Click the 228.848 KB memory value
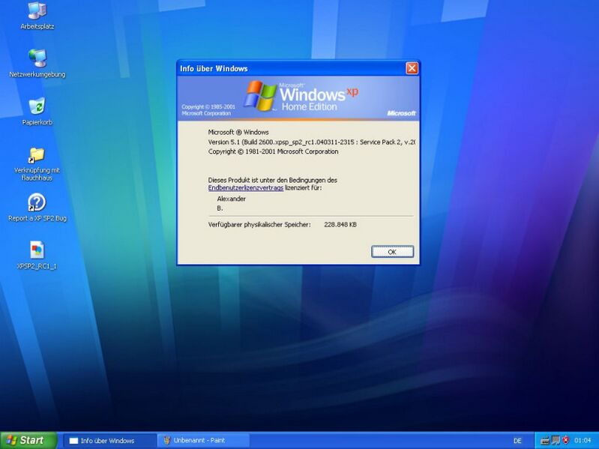The image size is (599, 449). click(340, 225)
